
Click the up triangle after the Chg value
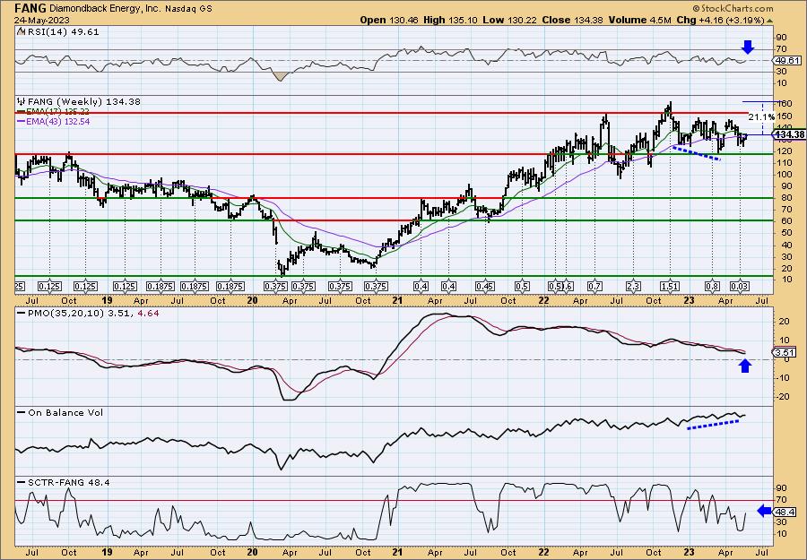tap(770, 21)
